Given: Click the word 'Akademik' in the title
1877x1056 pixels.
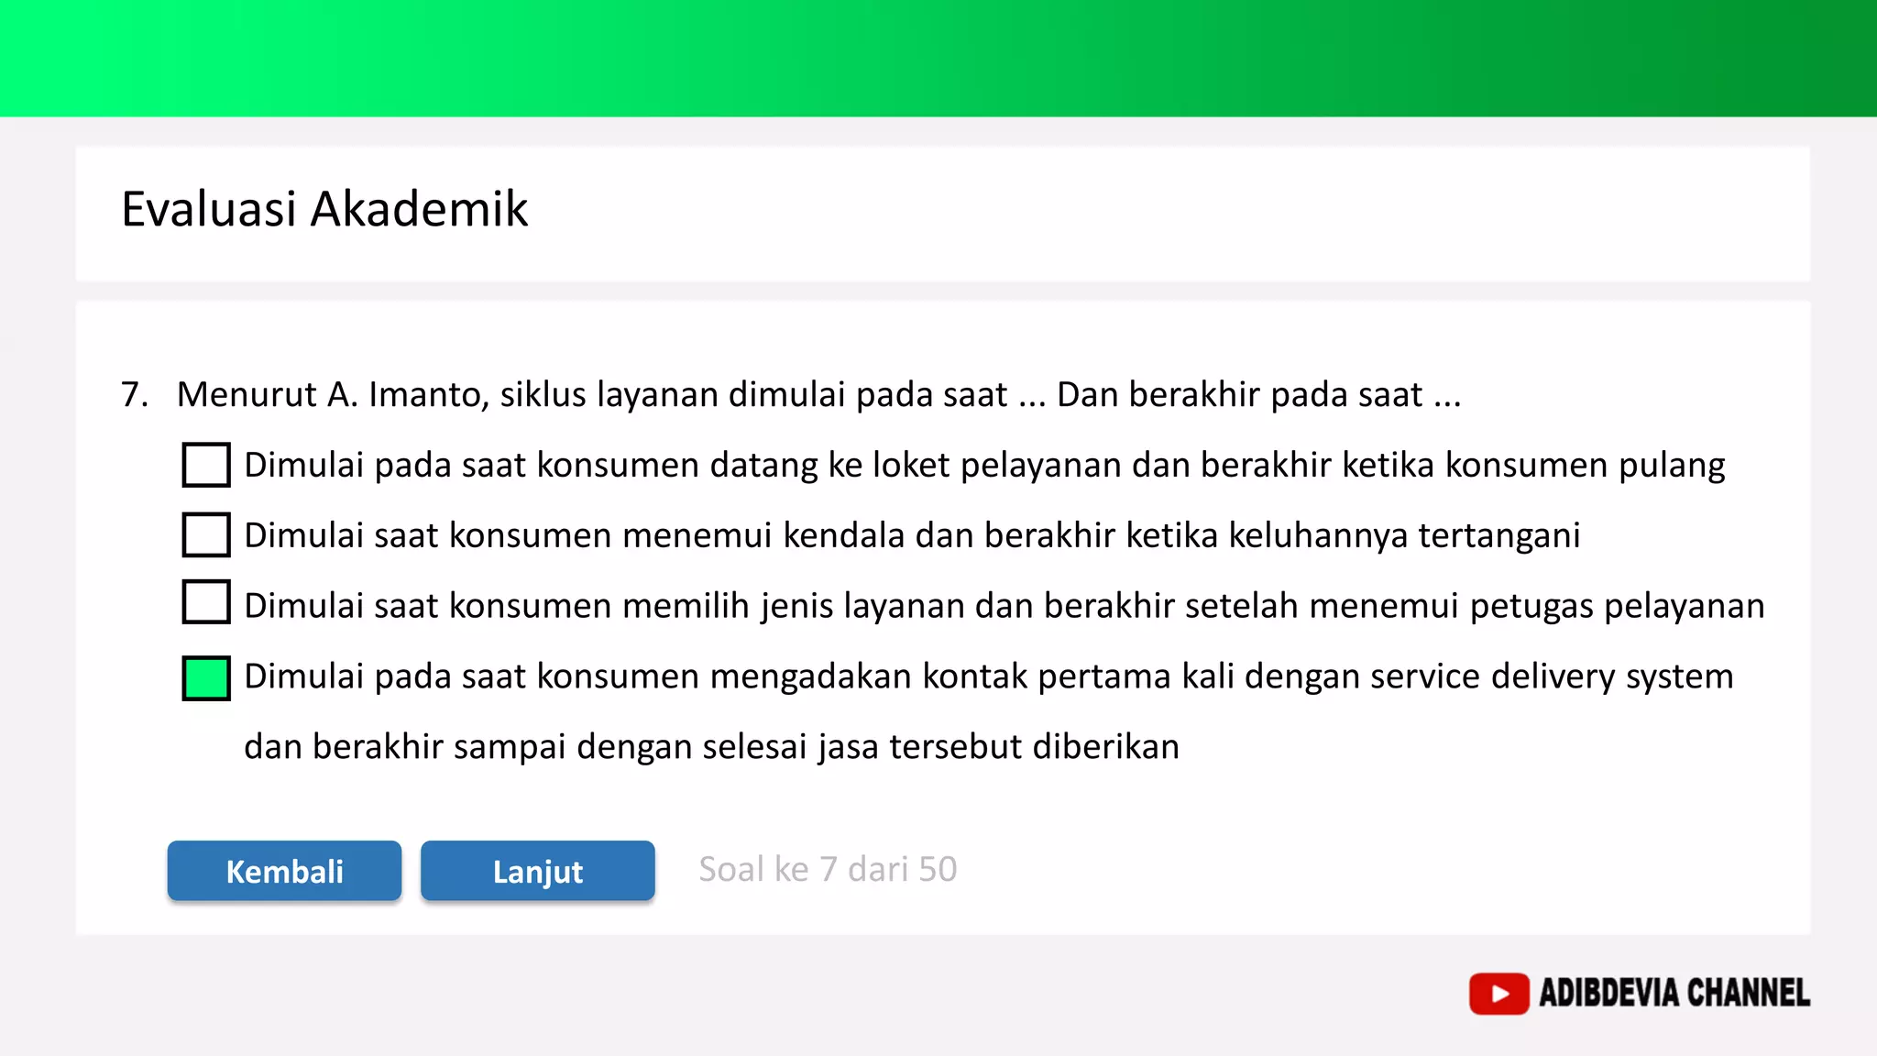Looking at the screenshot, I should [419, 209].
